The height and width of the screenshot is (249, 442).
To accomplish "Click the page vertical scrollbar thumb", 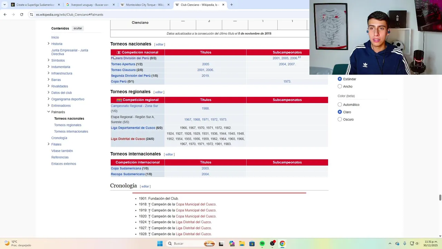I will (x=440, y=197).
